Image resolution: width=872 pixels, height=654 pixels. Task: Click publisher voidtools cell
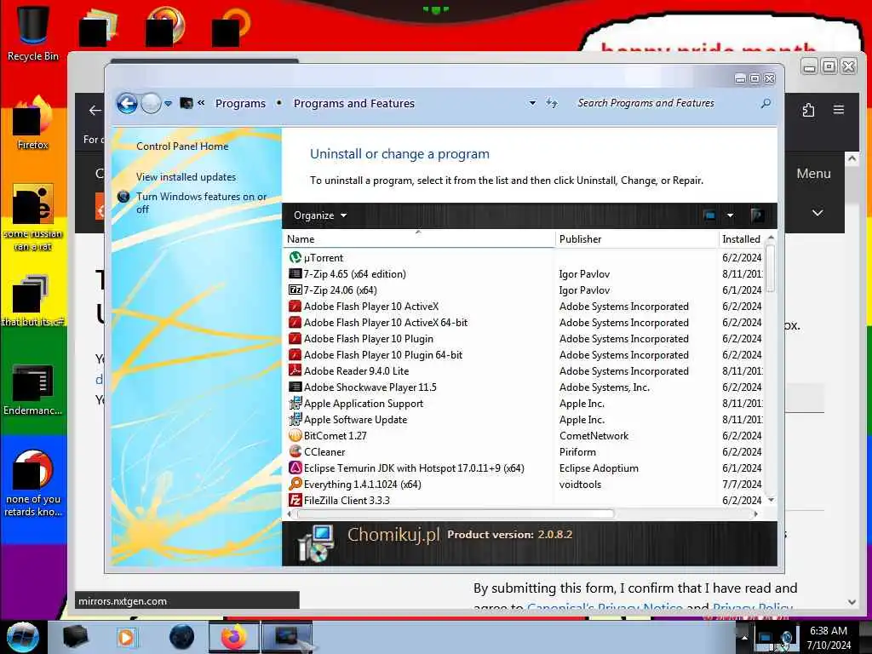[580, 485]
